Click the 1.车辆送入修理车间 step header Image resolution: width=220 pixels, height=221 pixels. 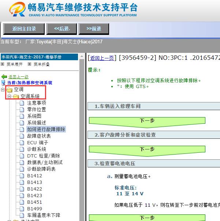tap(154, 106)
